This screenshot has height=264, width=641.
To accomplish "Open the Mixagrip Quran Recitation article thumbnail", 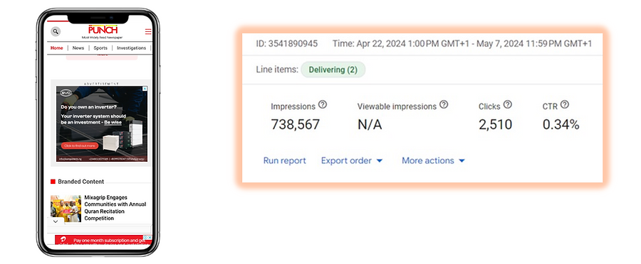I will click(x=66, y=209).
